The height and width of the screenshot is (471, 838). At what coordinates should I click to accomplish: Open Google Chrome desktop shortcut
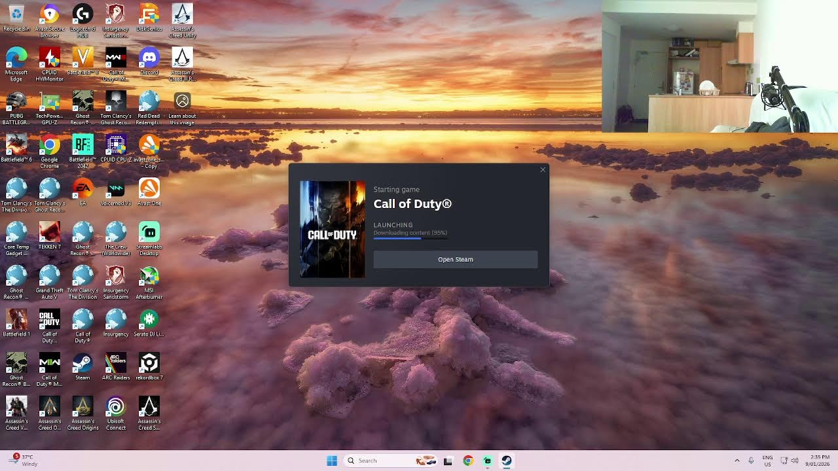[50, 152]
